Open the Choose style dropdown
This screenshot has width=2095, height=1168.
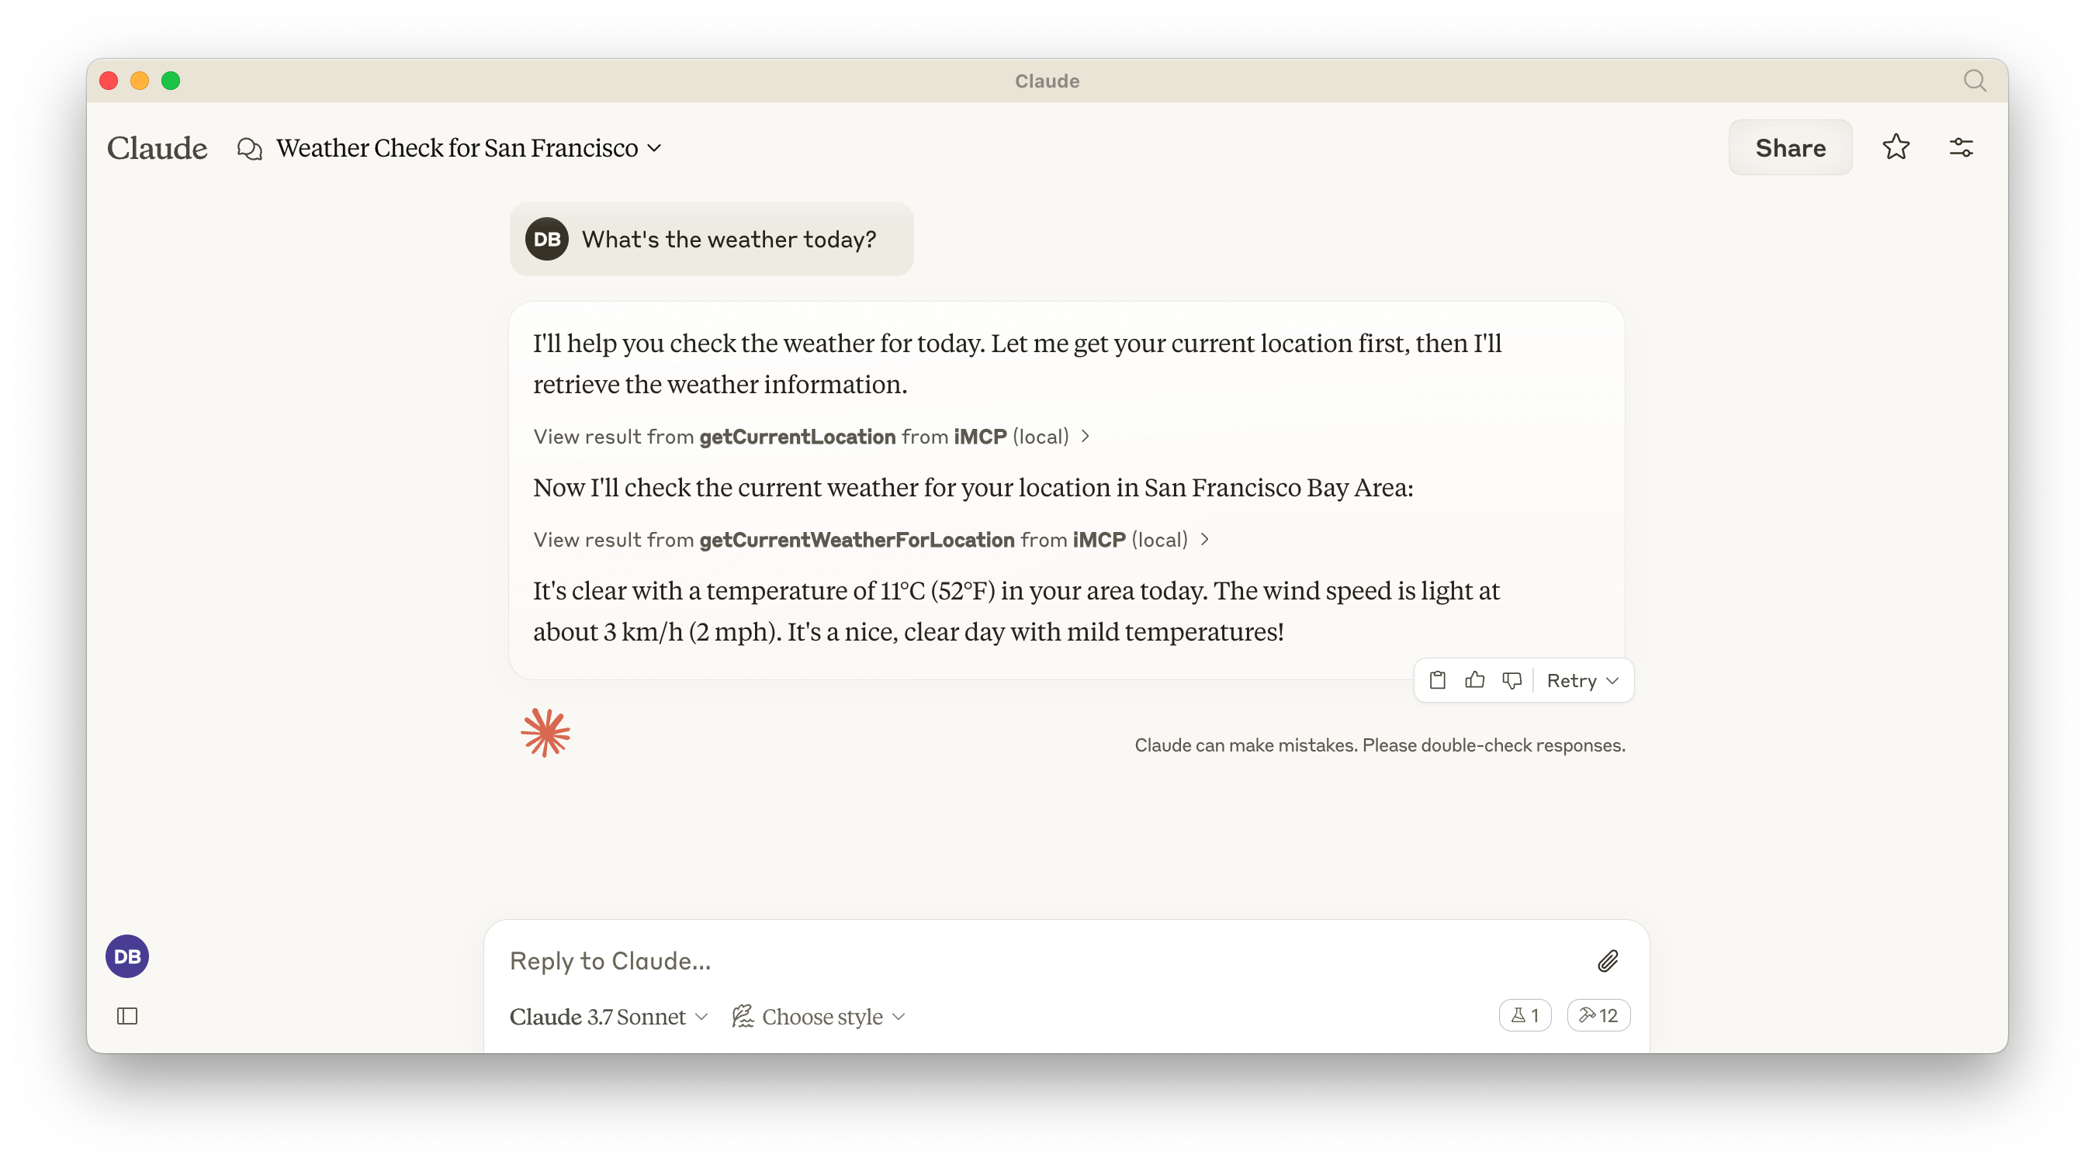click(x=819, y=1017)
